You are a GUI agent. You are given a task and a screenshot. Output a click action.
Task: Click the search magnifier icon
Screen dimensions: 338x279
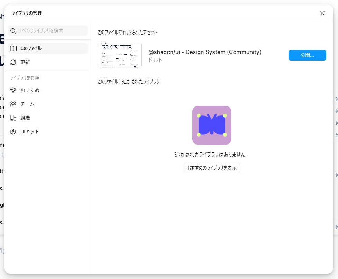pos(13,31)
